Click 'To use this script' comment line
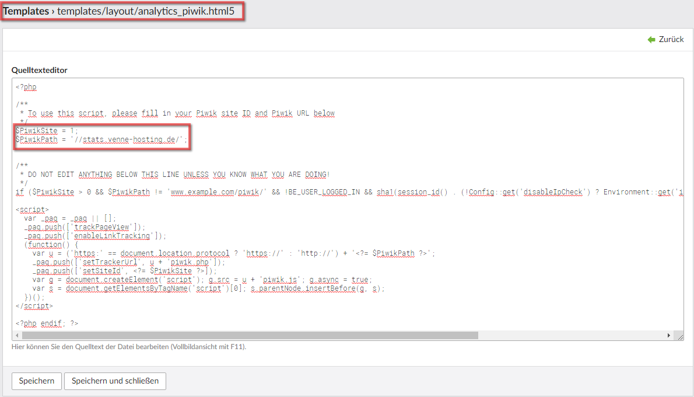Image resolution: width=694 pixels, height=397 pixels. pyautogui.click(x=177, y=113)
